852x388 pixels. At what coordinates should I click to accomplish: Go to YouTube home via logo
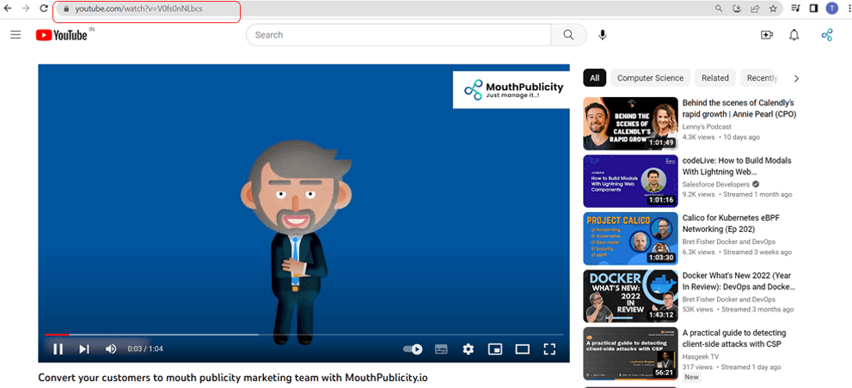[62, 35]
